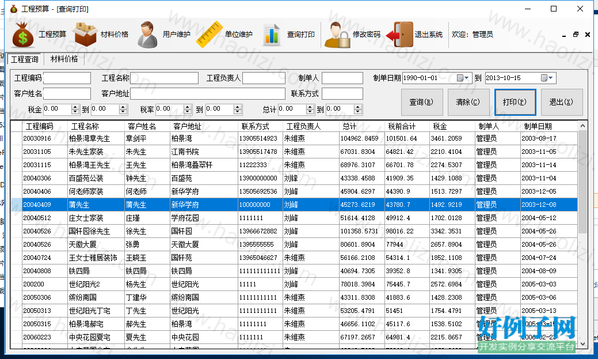This screenshot has width=598, height=359.
Task: Select project 何老师家装 cell
Action: tap(96, 191)
